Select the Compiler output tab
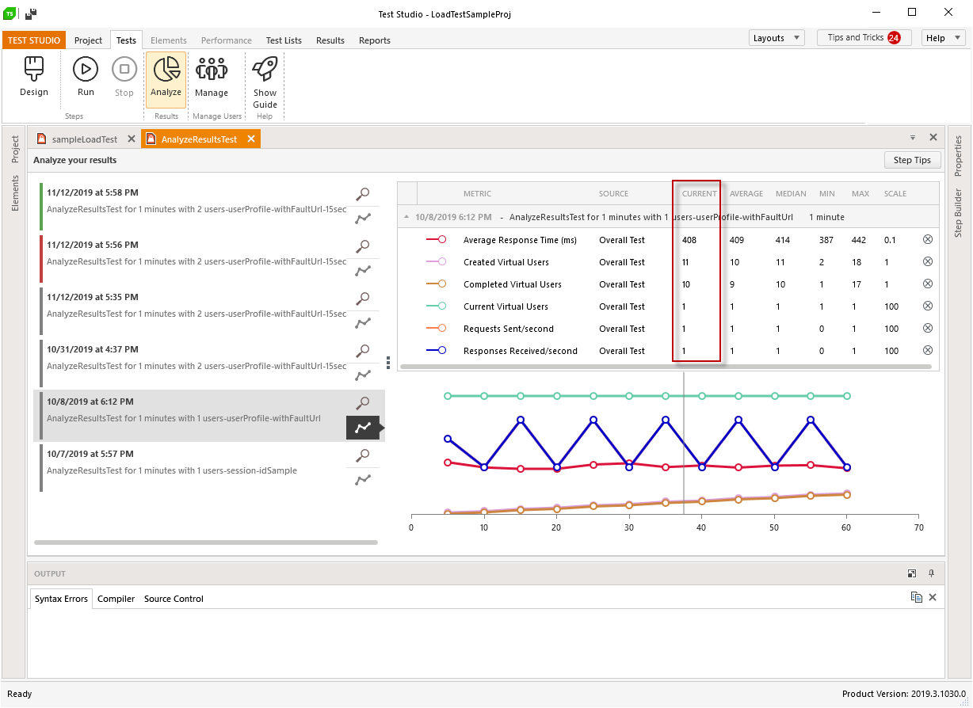Image resolution: width=973 pixels, height=708 pixels. (116, 599)
